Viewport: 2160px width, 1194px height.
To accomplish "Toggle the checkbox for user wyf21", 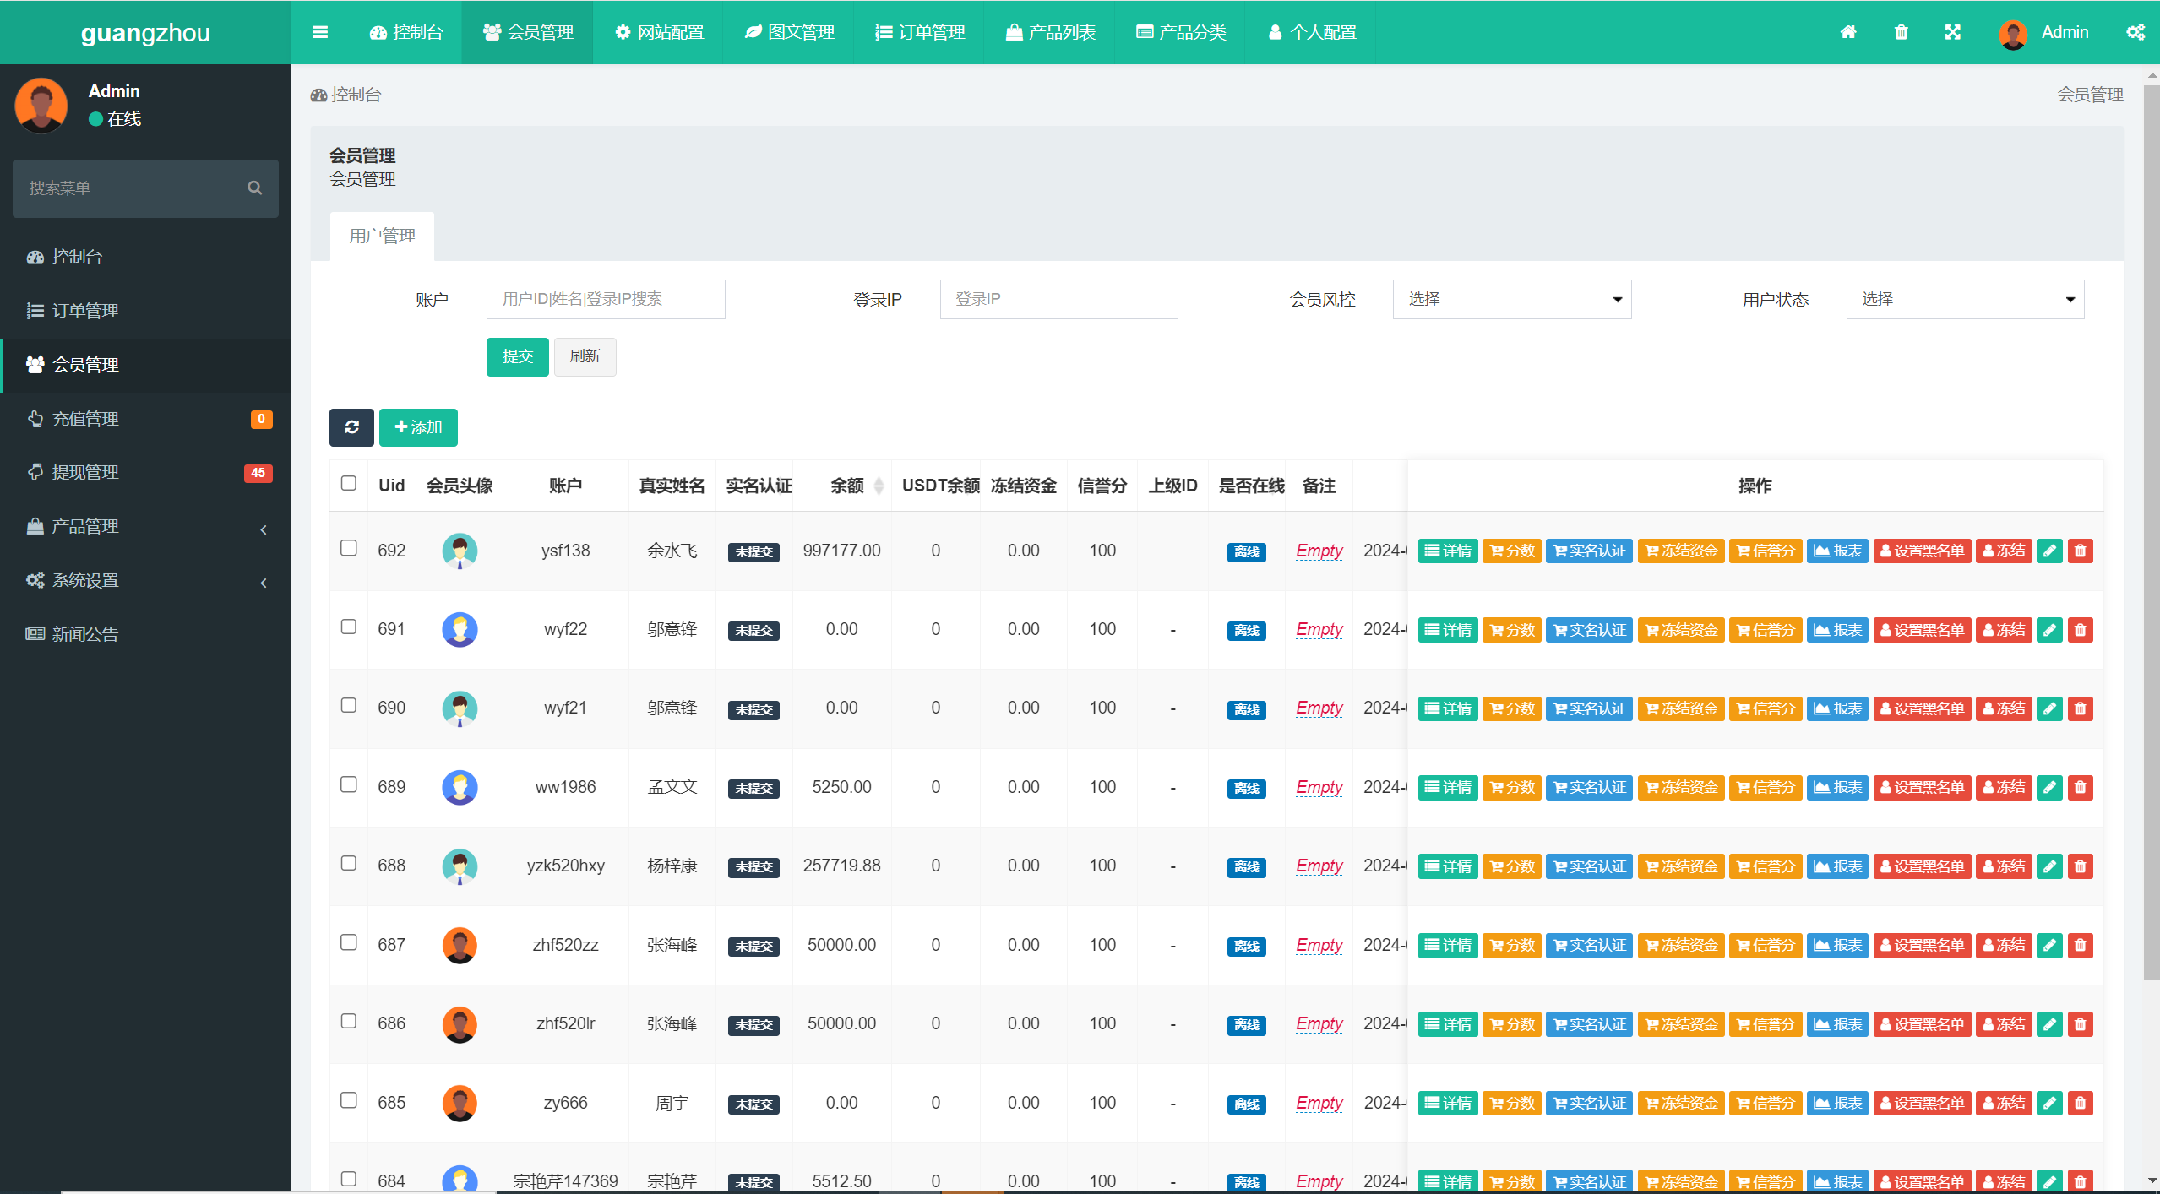I will (x=349, y=706).
